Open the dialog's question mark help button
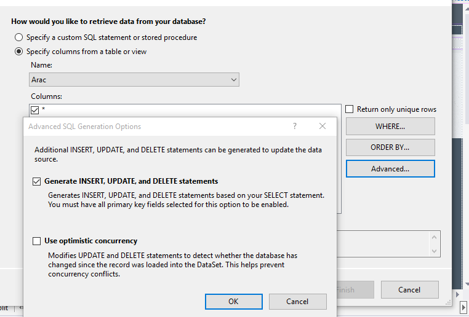Image resolution: width=469 pixels, height=317 pixels. coord(295,127)
